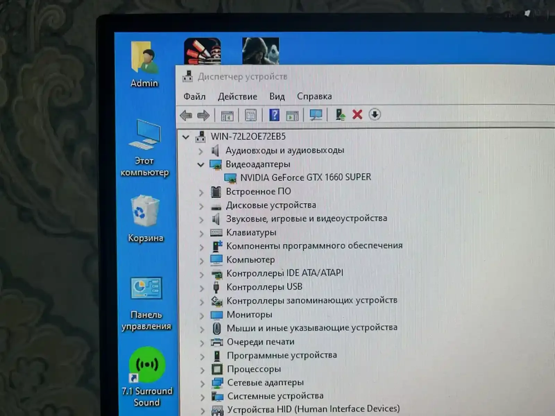
Task: Open the Действие menu
Action: [238, 96]
